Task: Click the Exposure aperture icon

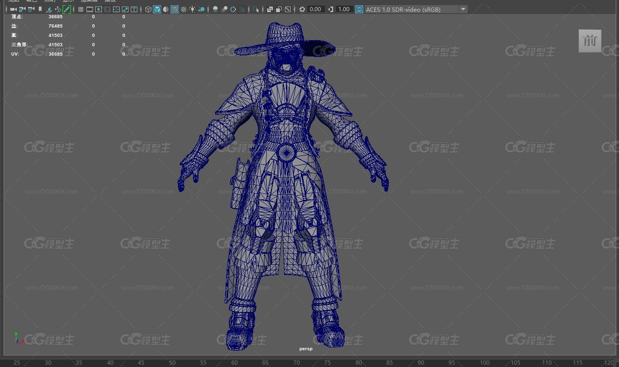Action: [302, 9]
